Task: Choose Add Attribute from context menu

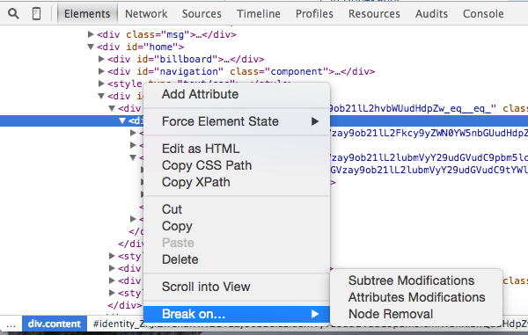Action: 237,94
